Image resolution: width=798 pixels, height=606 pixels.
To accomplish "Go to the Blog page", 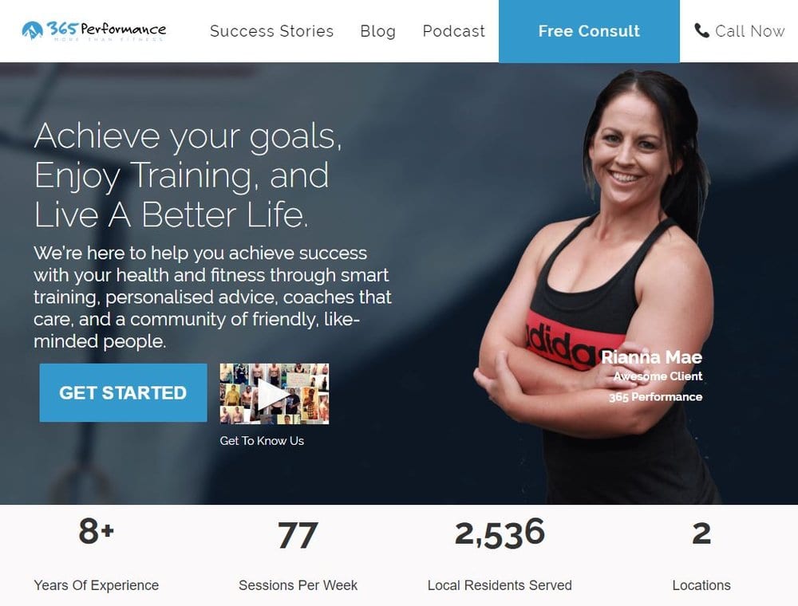I will point(377,31).
